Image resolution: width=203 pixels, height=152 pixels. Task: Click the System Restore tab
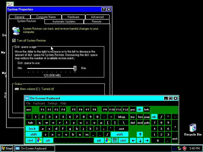click(27, 21)
